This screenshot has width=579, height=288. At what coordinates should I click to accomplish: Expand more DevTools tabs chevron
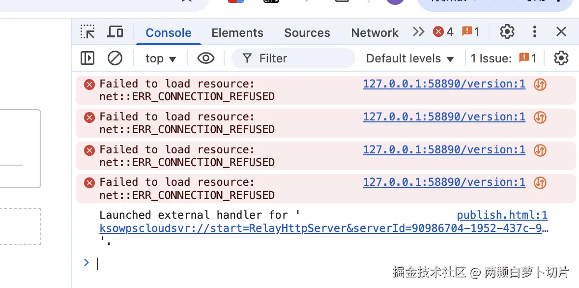(418, 32)
